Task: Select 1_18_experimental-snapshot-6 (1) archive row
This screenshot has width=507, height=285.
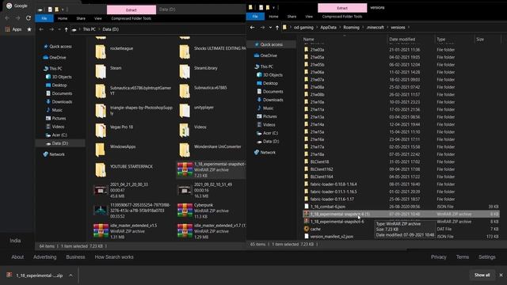Action: tap(401, 215)
